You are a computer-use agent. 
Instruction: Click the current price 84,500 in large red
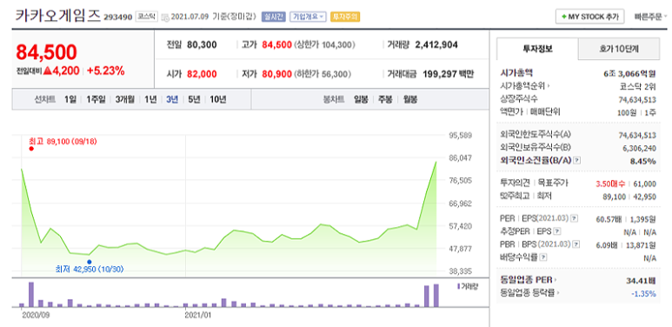tap(47, 52)
